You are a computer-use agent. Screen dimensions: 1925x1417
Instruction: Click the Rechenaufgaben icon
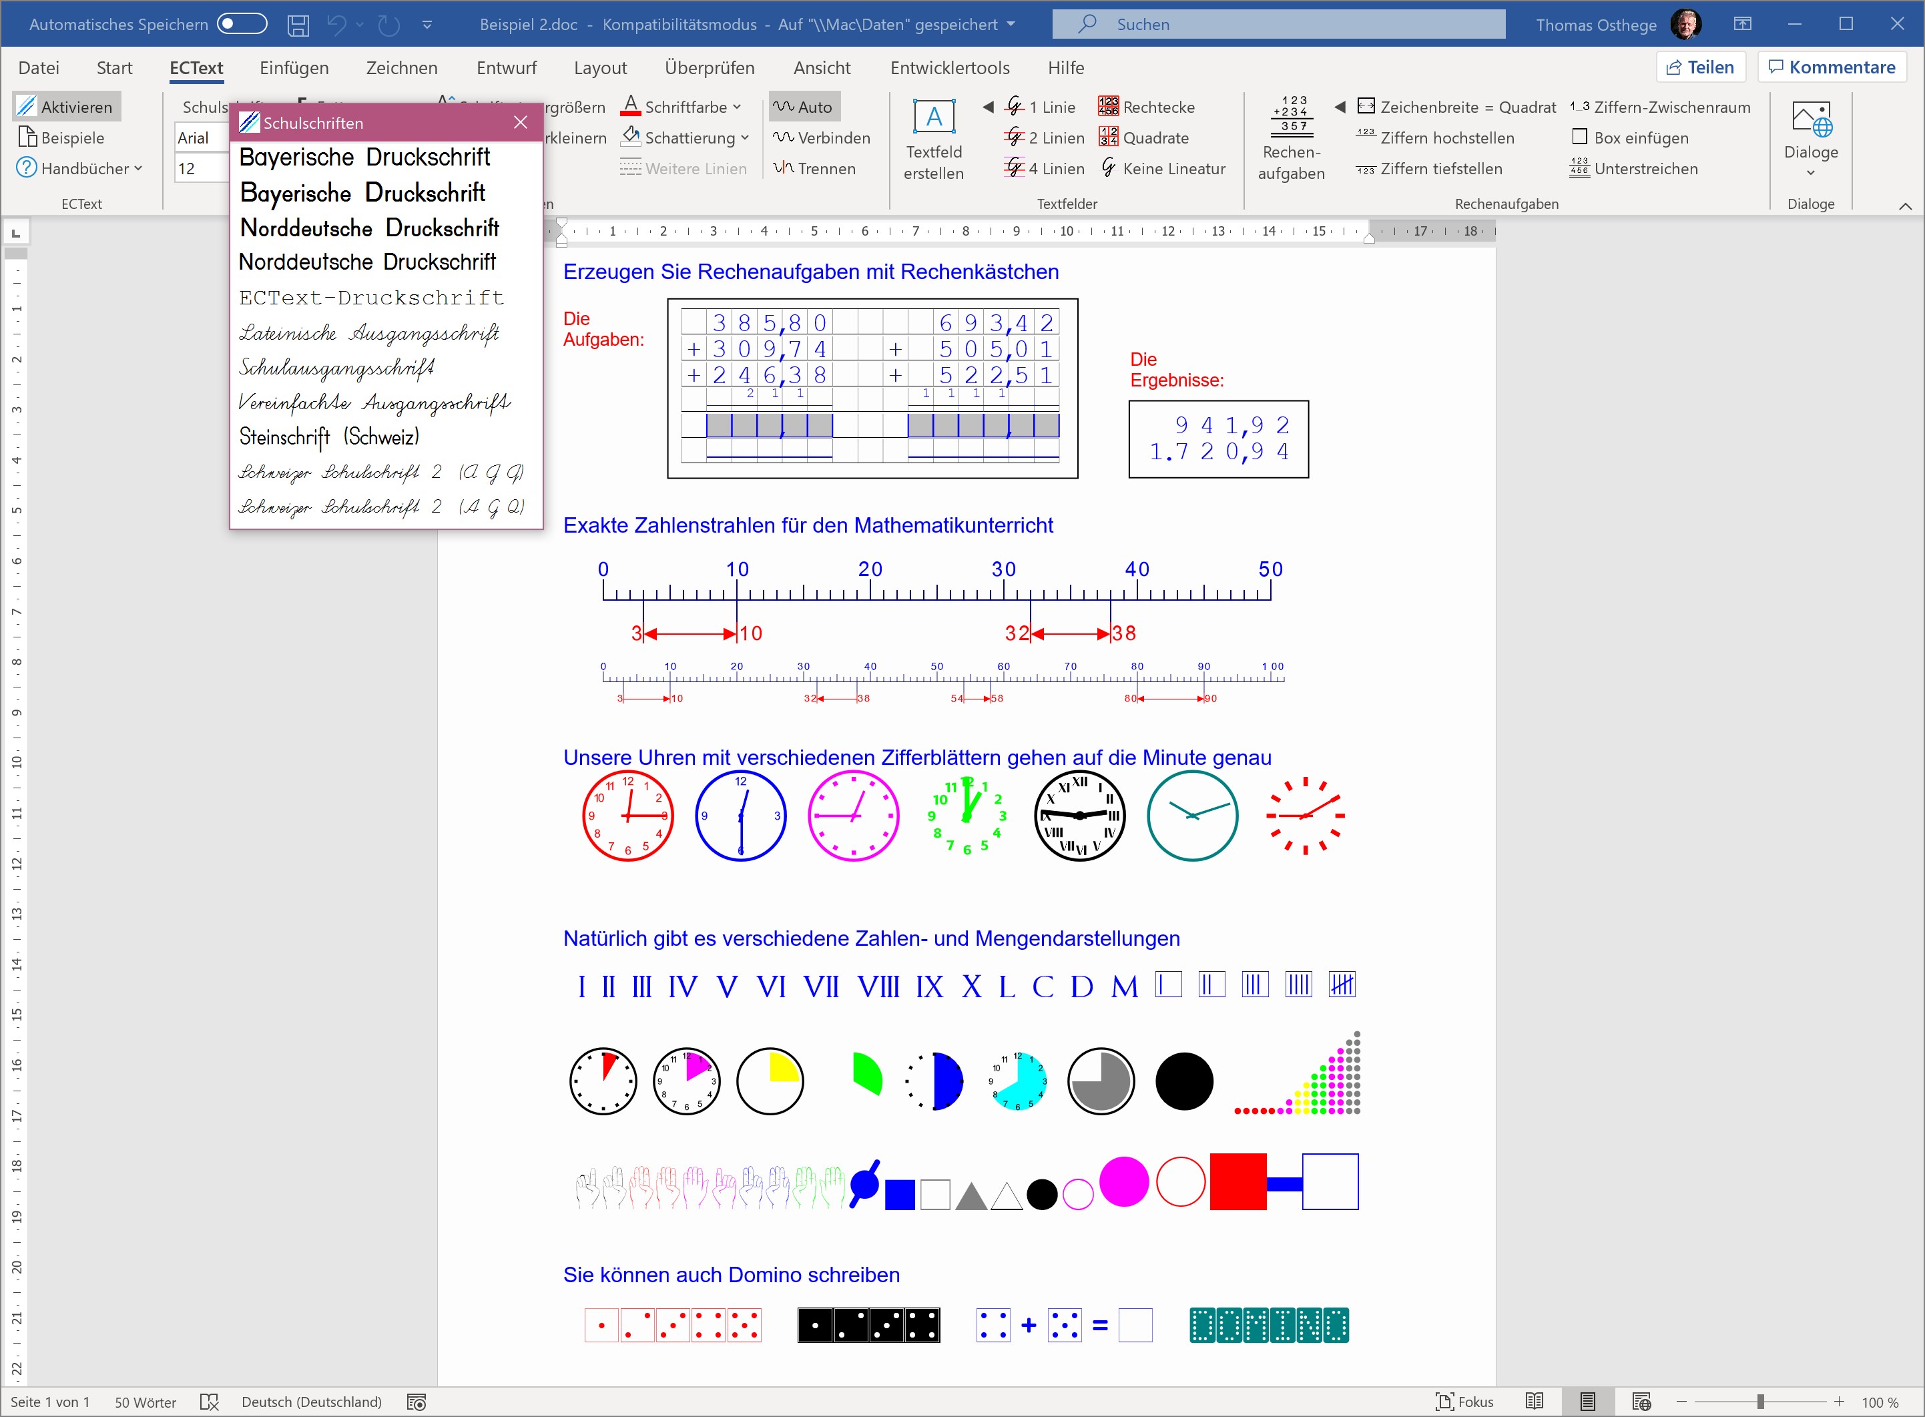pyautogui.click(x=1294, y=115)
